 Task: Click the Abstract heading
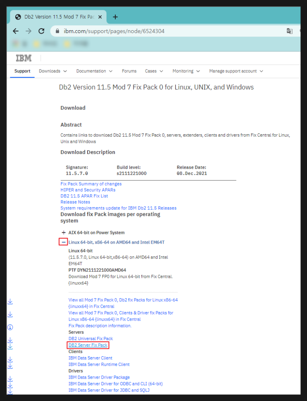point(71,125)
